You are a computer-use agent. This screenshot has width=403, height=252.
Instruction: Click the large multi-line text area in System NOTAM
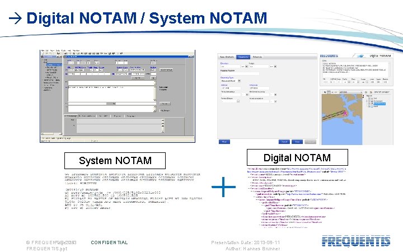[112, 94]
